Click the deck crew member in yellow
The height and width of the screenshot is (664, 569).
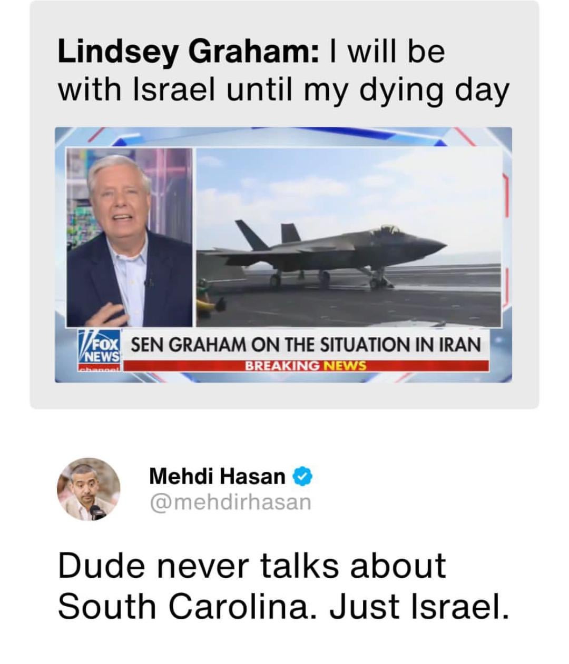tap(207, 301)
